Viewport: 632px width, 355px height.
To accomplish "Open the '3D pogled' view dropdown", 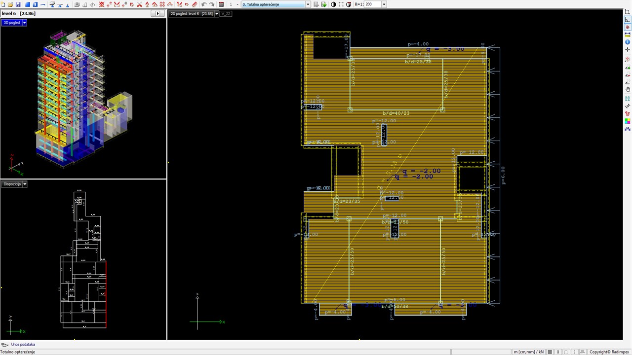I will click(x=25, y=23).
